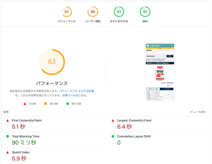212x164 pixels.
Task: Click the large performance gauge showing 63
Action: click(52, 62)
